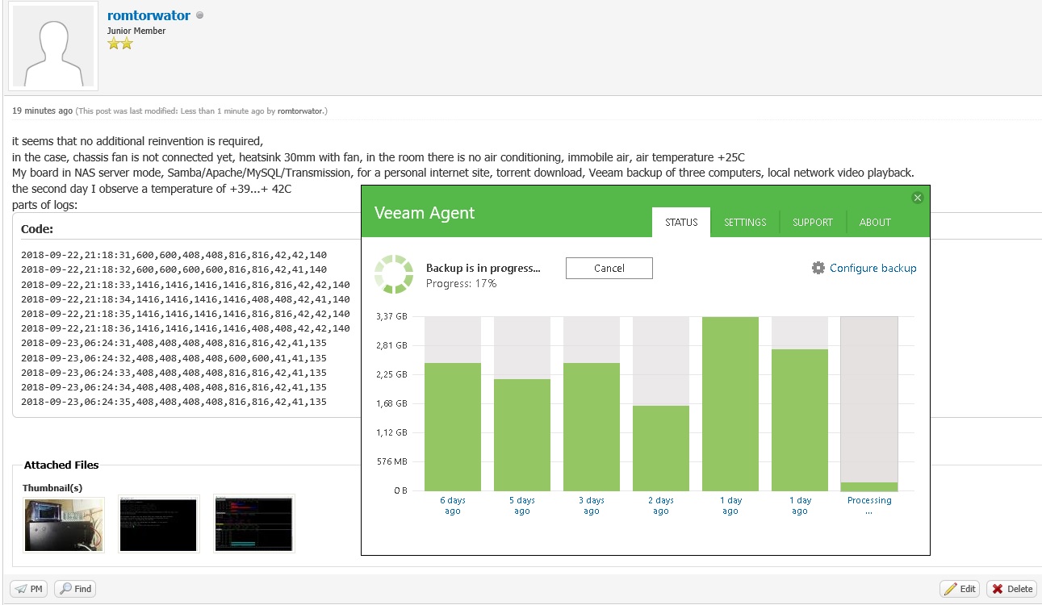This screenshot has width=1042, height=605.
Task: Open the first attached hardware photo thumbnail
Action: (64, 524)
